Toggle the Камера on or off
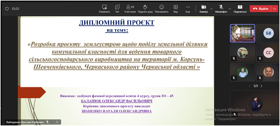Screen dimensions: 280x126 tap(203, 9)
